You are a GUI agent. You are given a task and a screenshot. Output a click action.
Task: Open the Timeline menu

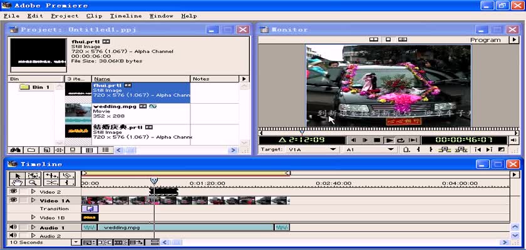coord(126,16)
